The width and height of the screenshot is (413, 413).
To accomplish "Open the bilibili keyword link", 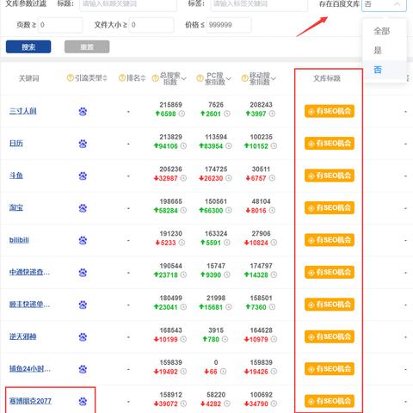I will click(x=19, y=240).
